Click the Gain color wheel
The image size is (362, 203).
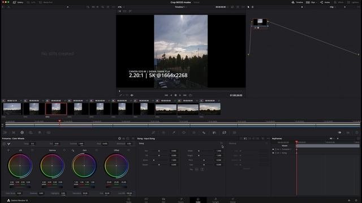(84, 166)
